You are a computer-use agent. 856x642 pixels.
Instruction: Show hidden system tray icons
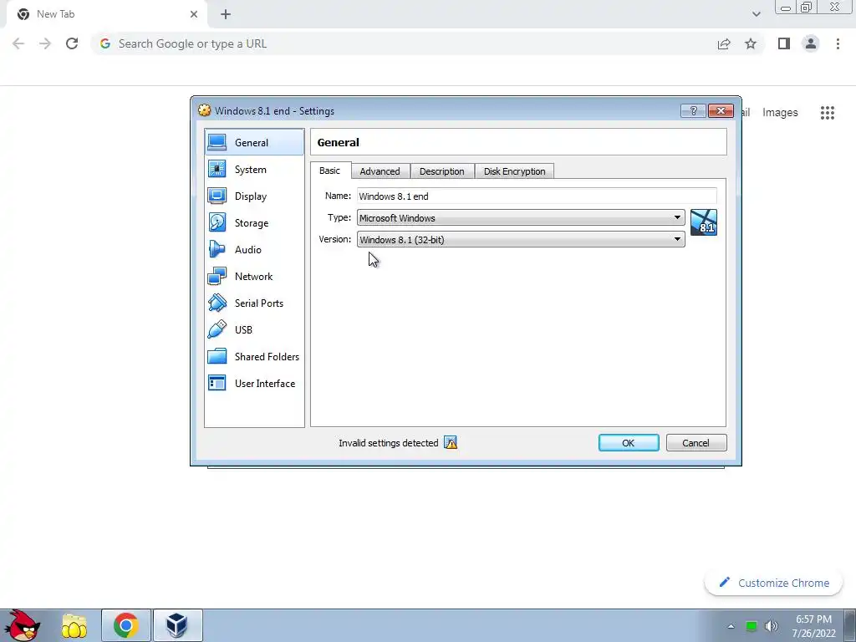coord(731,626)
